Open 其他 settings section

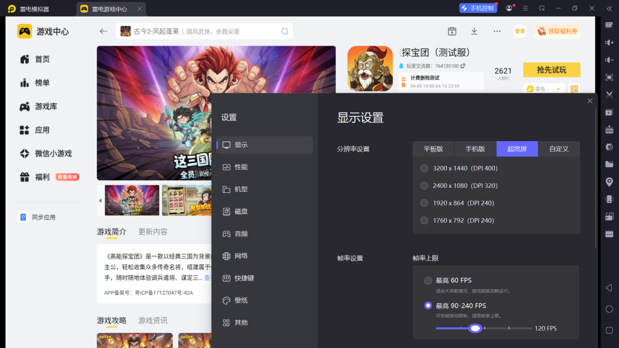pos(265,323)
